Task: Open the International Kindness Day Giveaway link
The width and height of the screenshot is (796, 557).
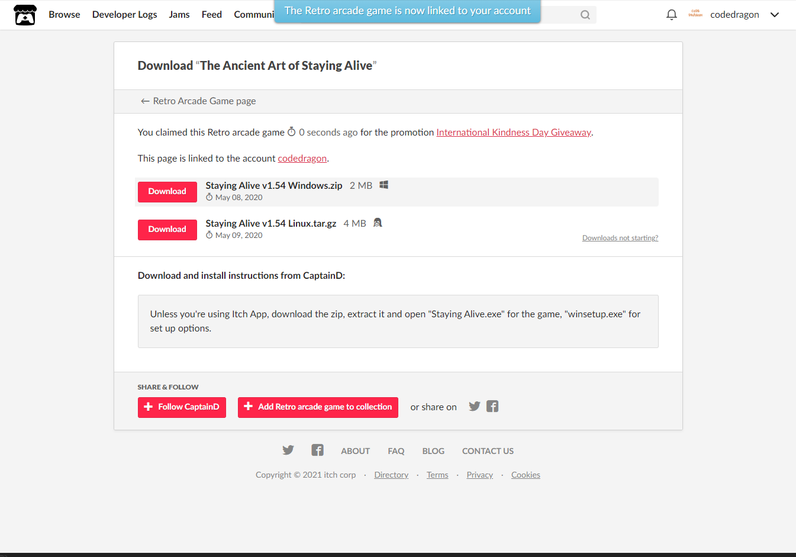Action: pyautogui.click(x=514, y=133)
